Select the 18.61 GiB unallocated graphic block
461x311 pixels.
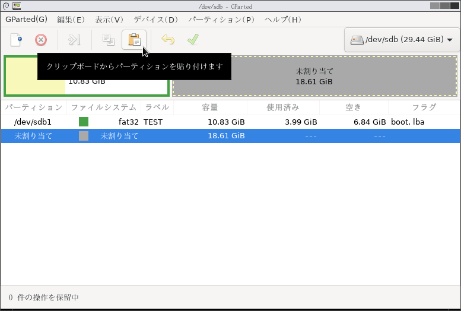tap(314, 76)
